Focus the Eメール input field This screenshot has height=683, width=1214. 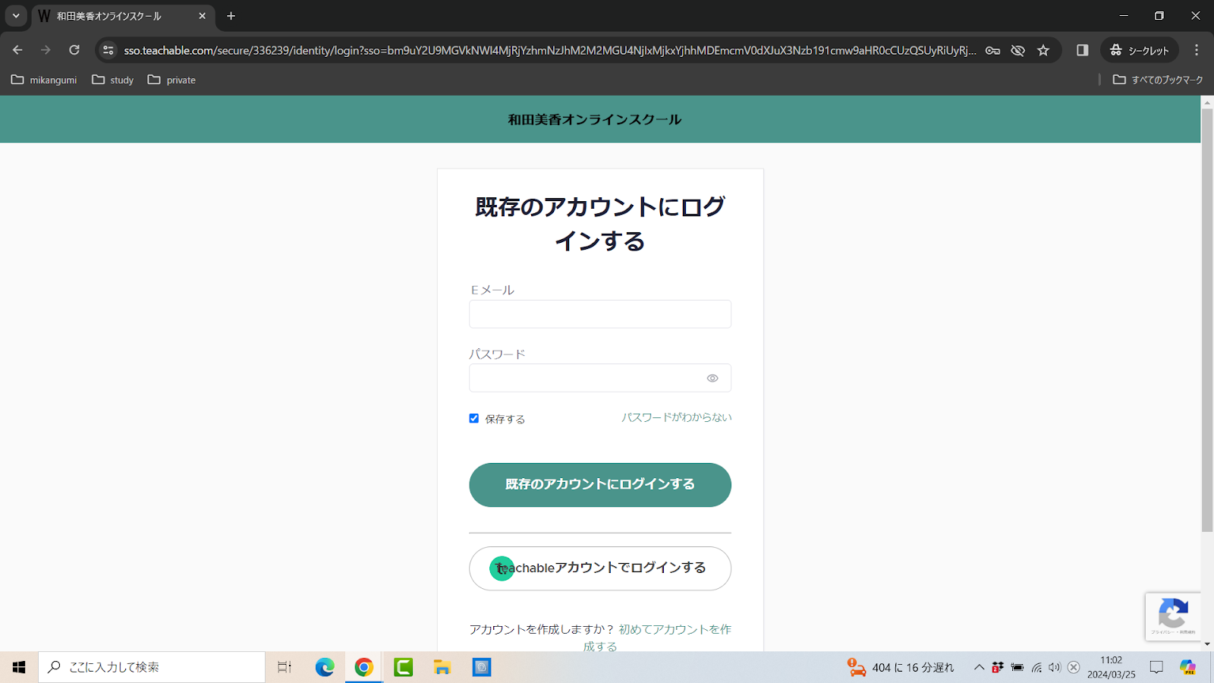tap(600, 314)
